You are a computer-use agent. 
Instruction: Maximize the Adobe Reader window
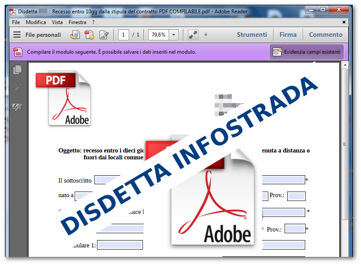(x=323, y=10)
